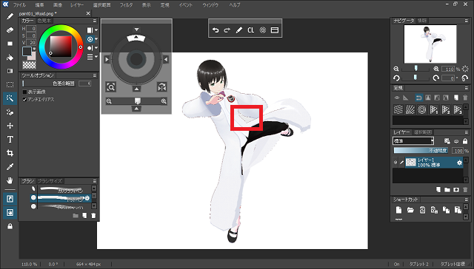Select the Eyedropper tool
The width and height of the screenshot is (474, 269).
10,167
